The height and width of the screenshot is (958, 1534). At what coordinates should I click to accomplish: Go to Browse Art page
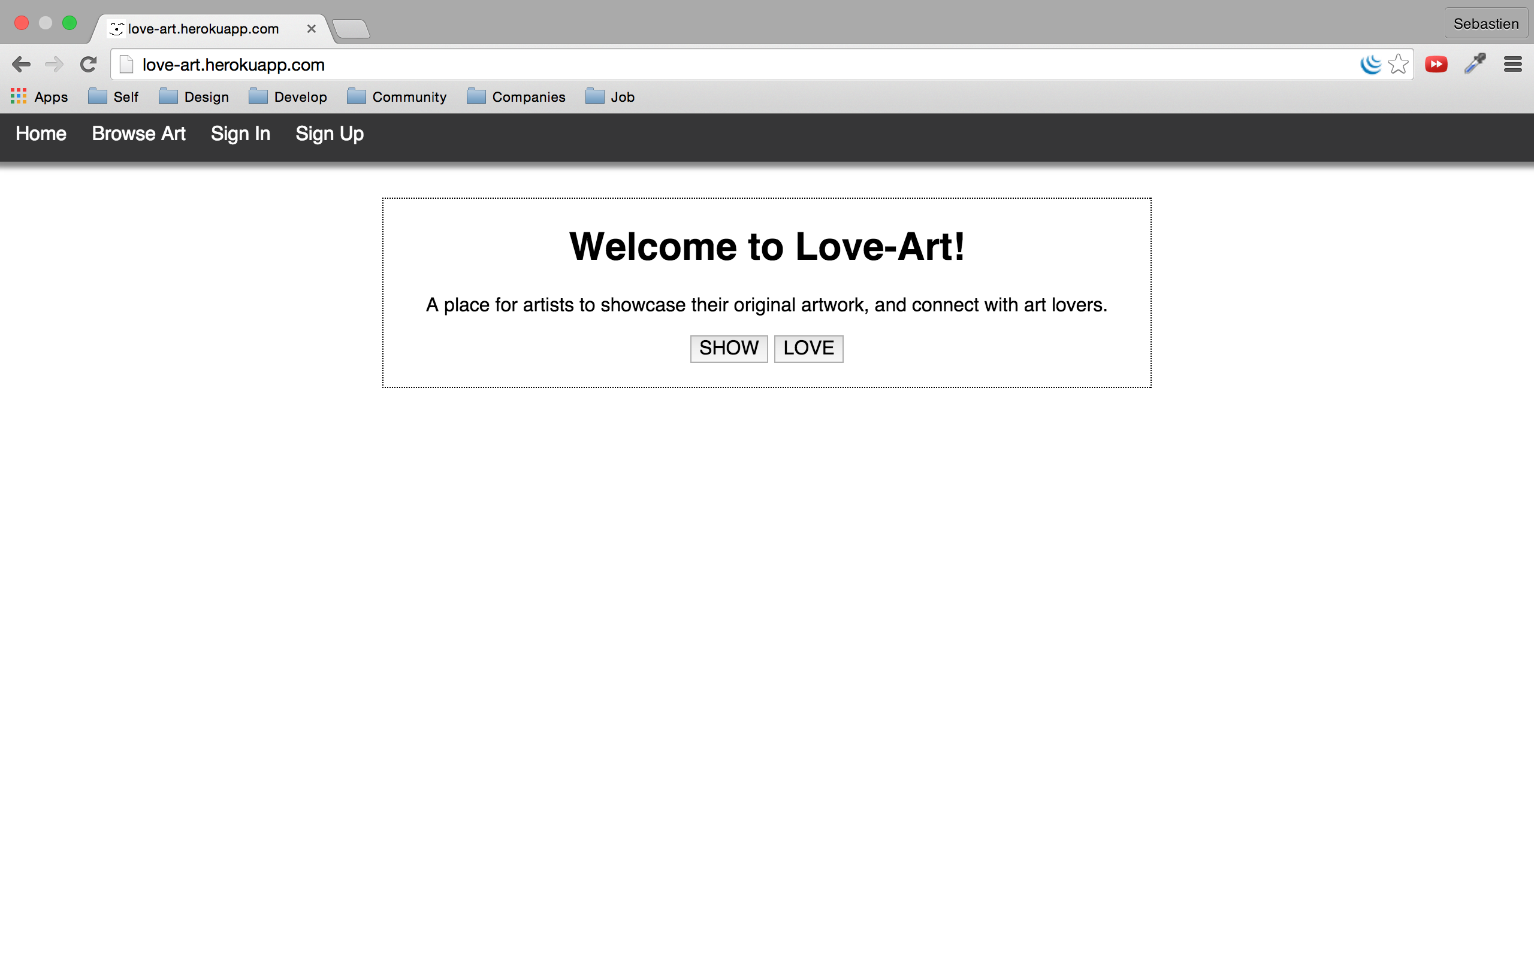pos(138,134)
